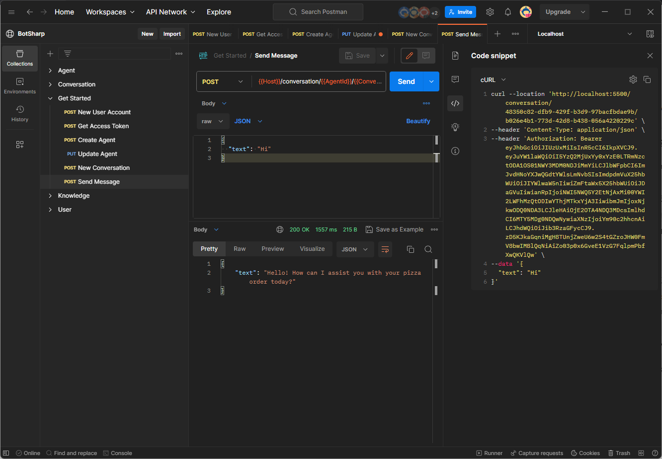Click the Beautify link
Screen dimensions: 662x459
point(418,121)
